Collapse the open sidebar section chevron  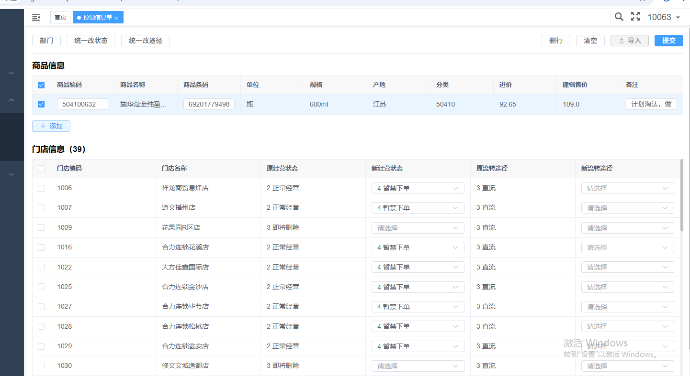(x=12, y=100)
